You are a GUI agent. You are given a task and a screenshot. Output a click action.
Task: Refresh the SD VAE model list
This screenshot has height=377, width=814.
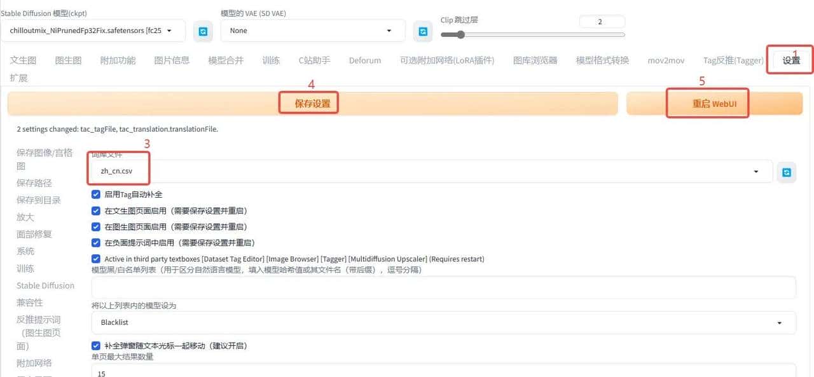click(423, 31)
